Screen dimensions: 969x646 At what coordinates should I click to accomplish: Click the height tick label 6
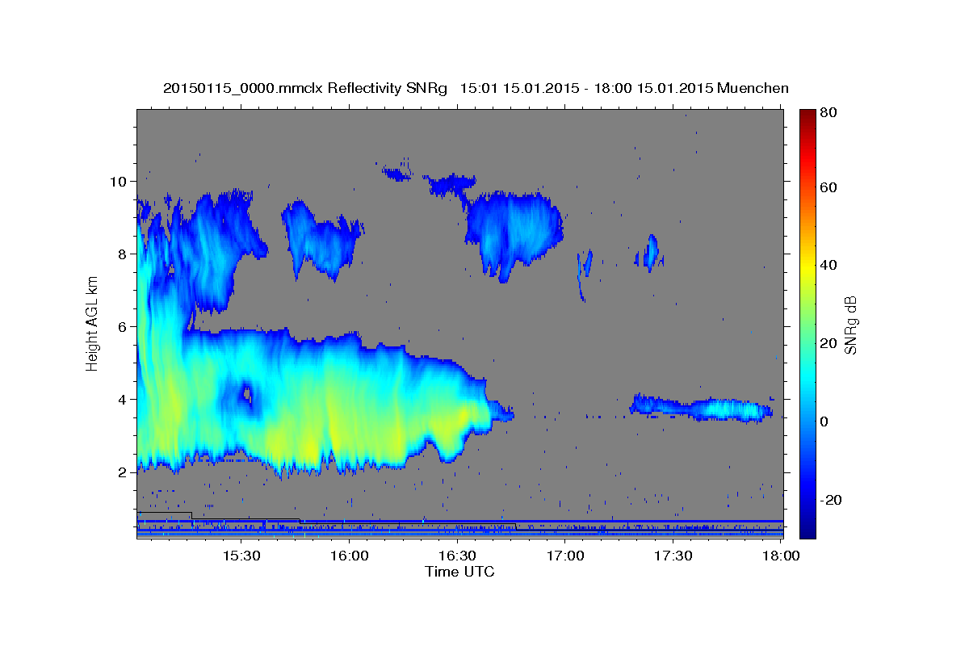point(123,326)
